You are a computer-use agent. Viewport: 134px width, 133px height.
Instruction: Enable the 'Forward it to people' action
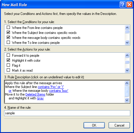pos(8,55)
